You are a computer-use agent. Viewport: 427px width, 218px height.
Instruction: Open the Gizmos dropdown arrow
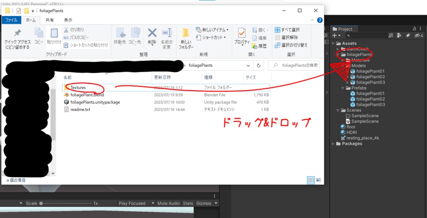[216, 203]
